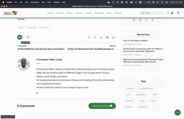Copy the article link using the chain icon
The width and height of the screenshot is (184, 119).
point(114,37)
